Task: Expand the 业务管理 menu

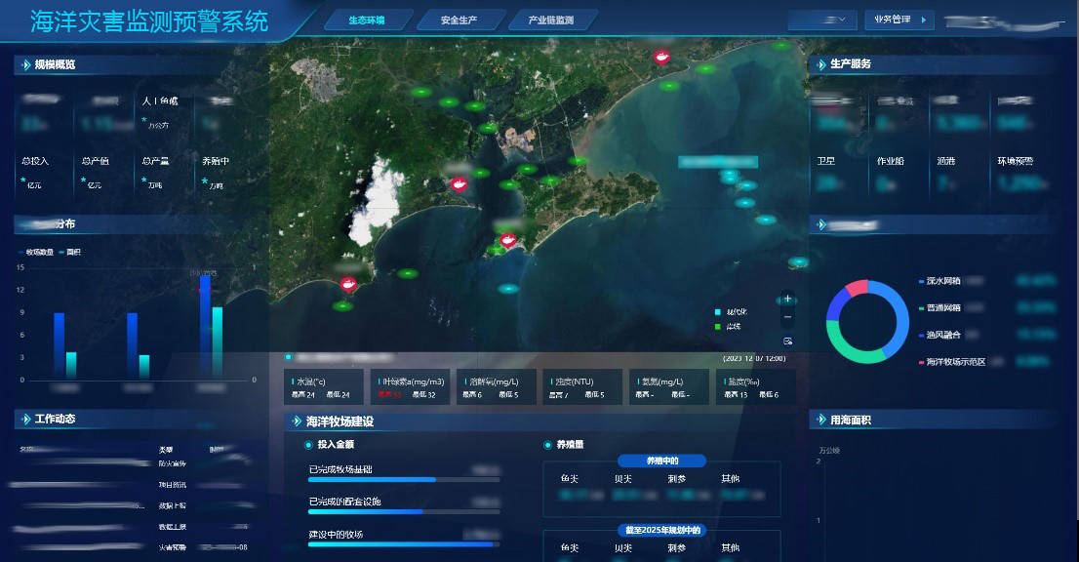Action: pyautogui.click(x=899, y=20)
